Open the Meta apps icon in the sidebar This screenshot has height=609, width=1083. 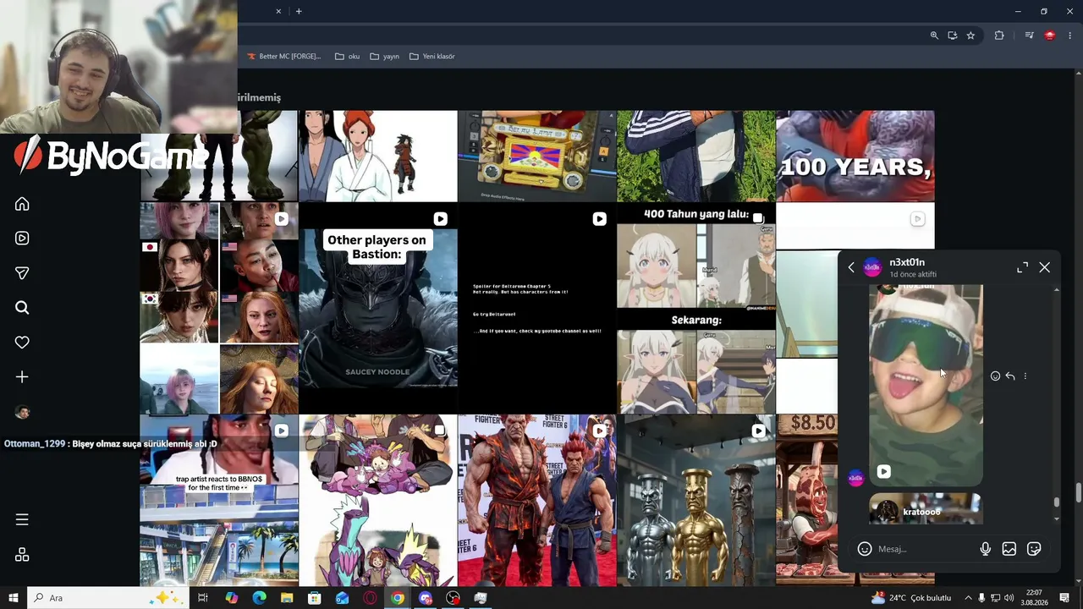[x=22, y=555]
